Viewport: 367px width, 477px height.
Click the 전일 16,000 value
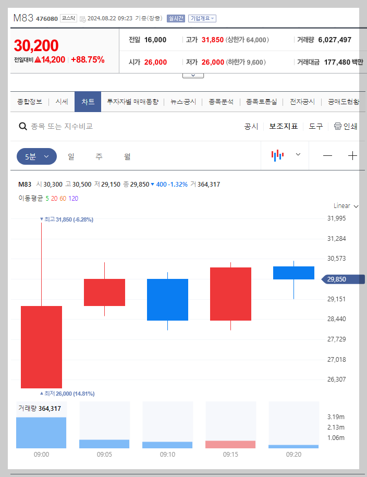point(155,40)
